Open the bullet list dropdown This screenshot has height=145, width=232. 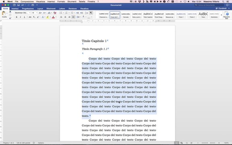(x=64, y=13)
